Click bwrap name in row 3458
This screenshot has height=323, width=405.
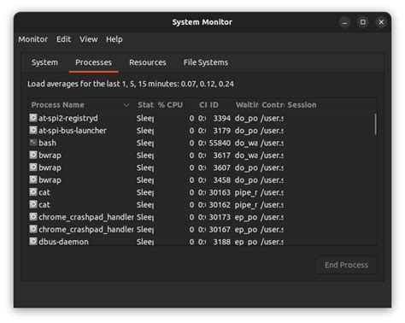tap(50, 180)
